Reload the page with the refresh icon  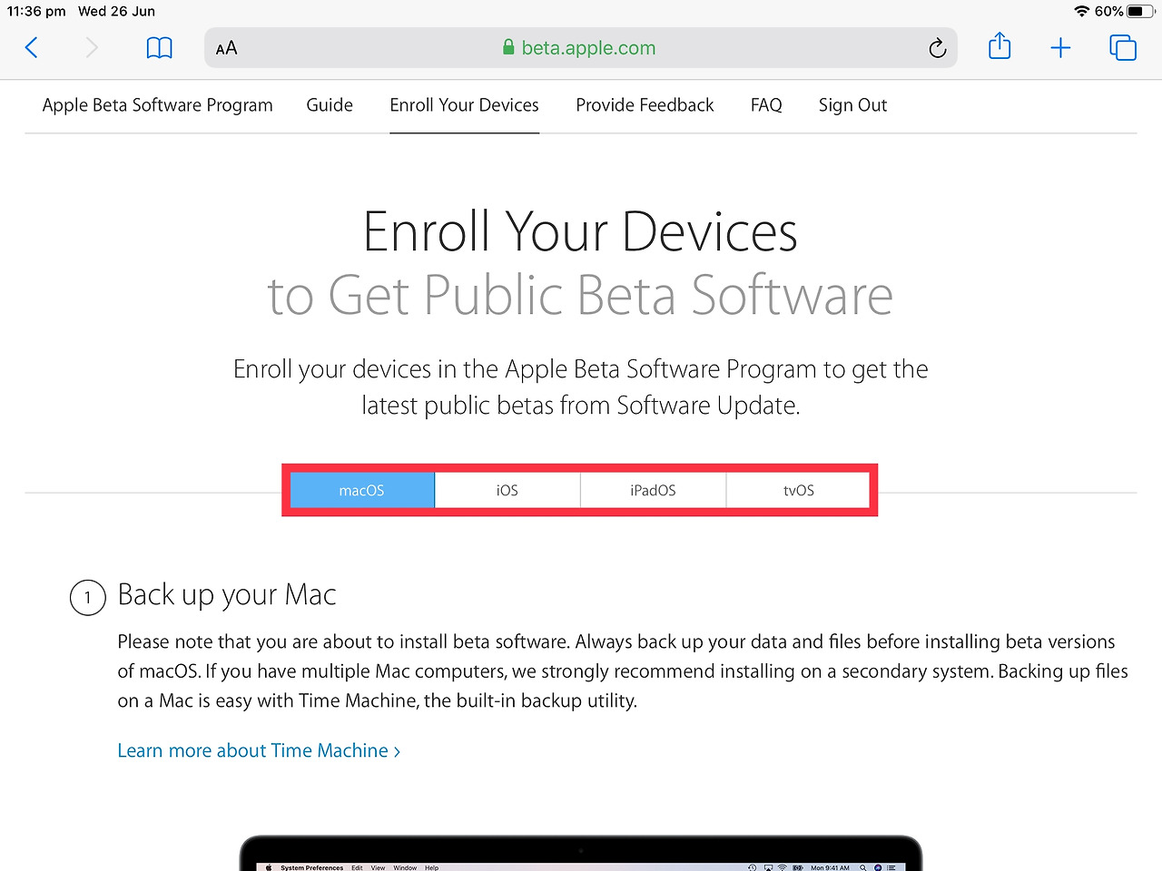[938, 48]
